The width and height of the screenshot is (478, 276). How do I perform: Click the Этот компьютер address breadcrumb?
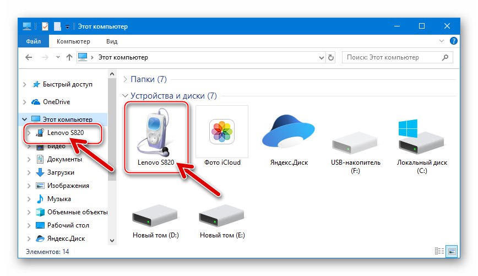click(x=123, y=57)
